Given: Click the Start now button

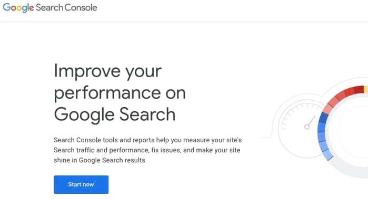Looking at the screenshot, I should [81, 184].
